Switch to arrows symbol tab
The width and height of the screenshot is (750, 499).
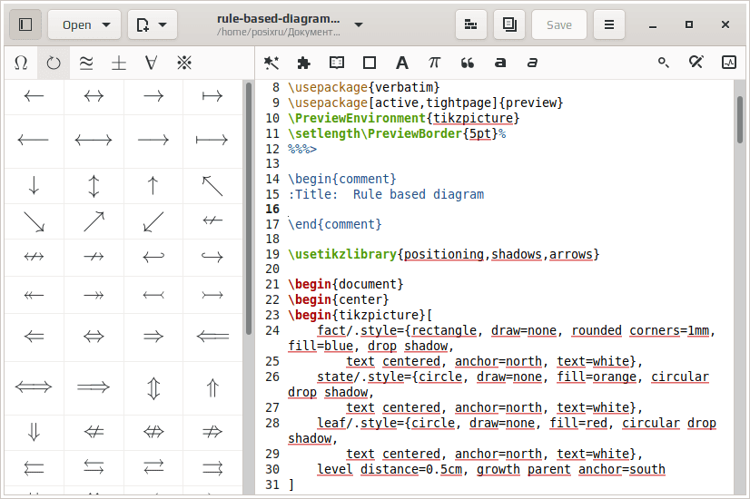pyautogui.click(x=54, y=63)
